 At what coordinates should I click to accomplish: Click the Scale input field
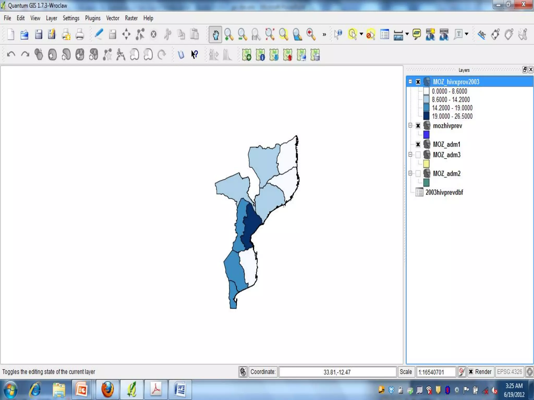pos(436,372)
